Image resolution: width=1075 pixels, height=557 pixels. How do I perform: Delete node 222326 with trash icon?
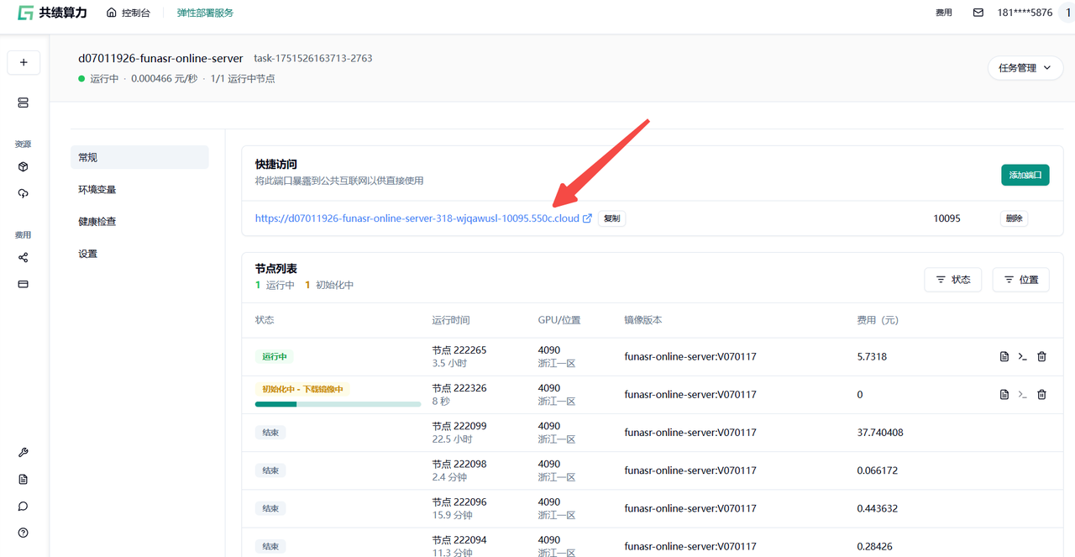pyautogui.click(x=1041, y=395)
